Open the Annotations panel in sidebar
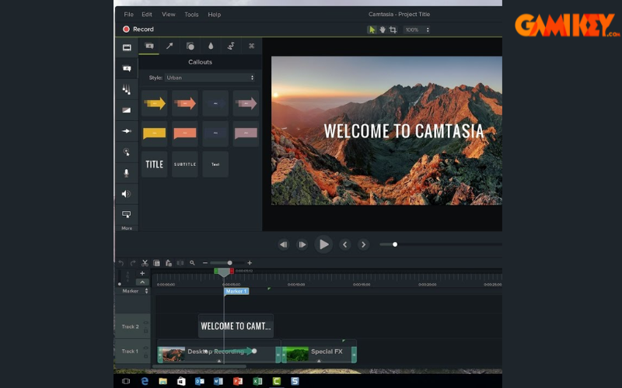This screenshot has width=622, height=388. pos(127,68)
